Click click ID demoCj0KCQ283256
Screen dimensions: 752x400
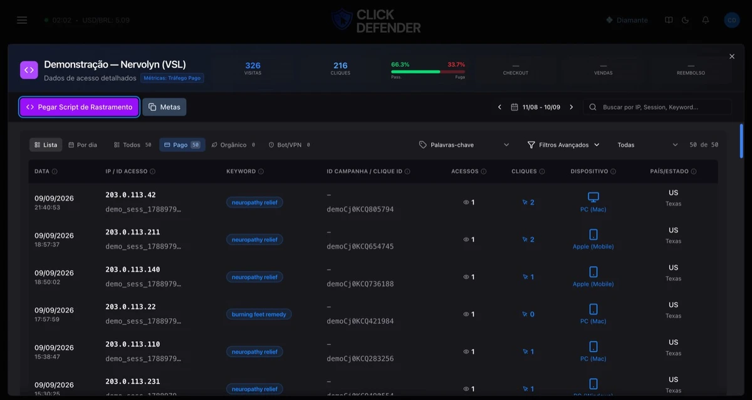(360, 359)
